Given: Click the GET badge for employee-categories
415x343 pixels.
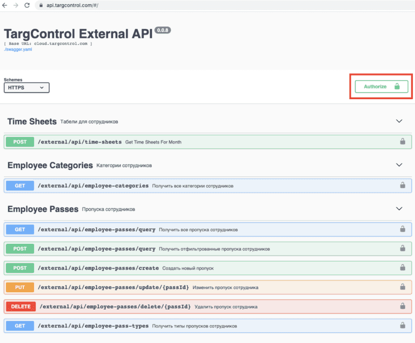Looking at the screenshot, I should [20, 186].
